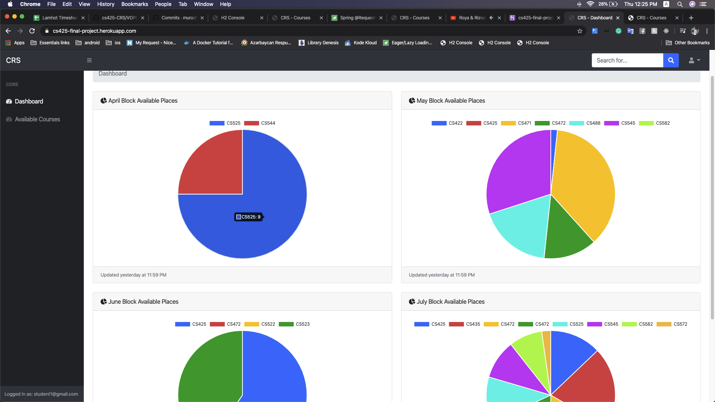This screenshot has height=402, width=715.
Task: Toggle CS544 legend in April chart
Action: click(260, 123)
